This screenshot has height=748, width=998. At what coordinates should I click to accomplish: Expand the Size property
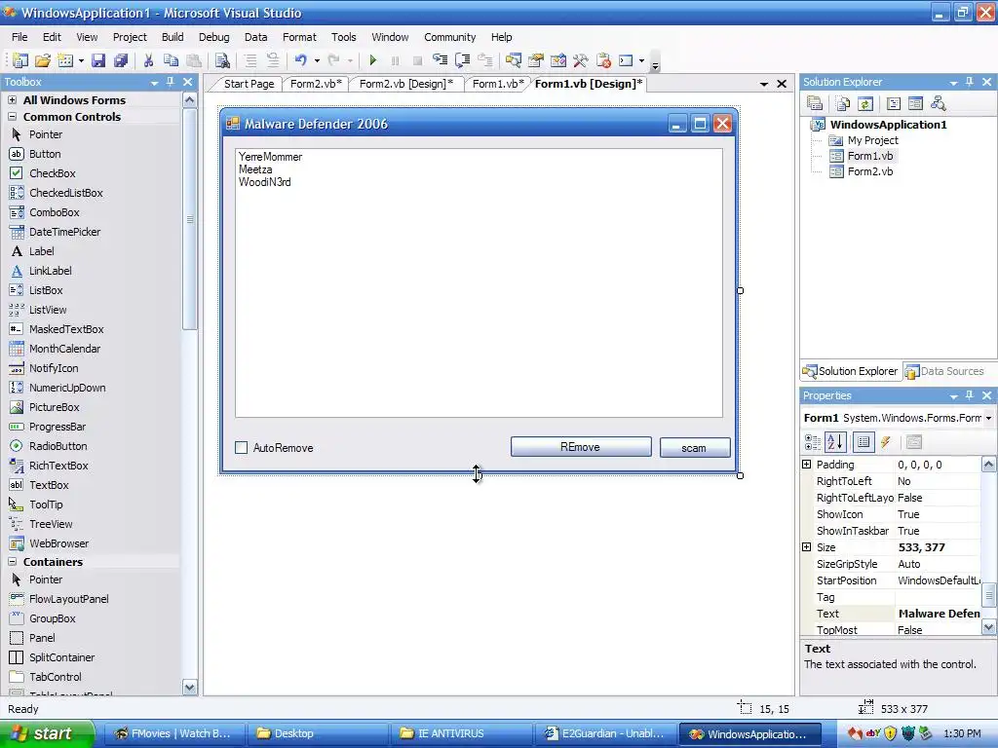point(806,547)
